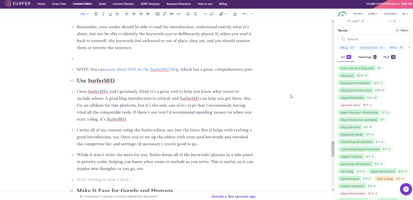Toggle italic formatting

103,14
